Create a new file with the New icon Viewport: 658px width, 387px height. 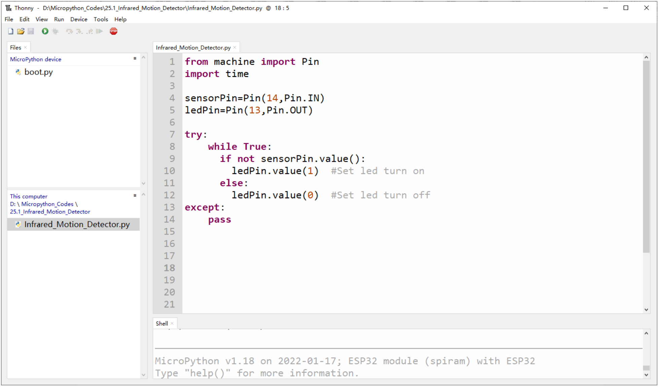[x=10, y=31]
